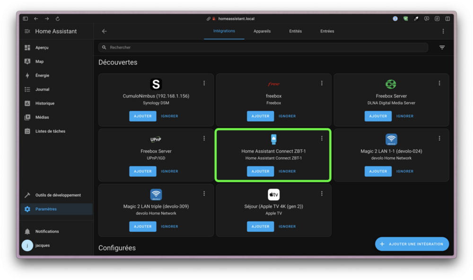Ignore the UPnP/IGD Freebox Server

(169, 171)
